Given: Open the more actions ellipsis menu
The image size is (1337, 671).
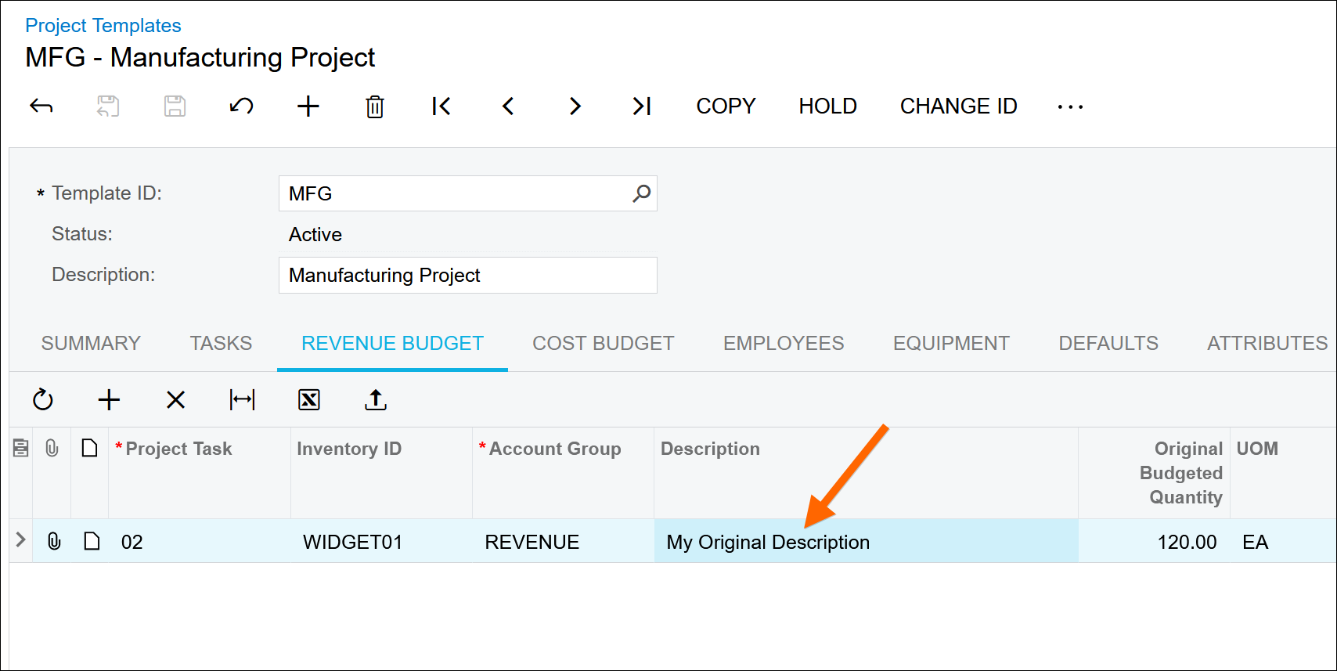Looking at the screenshot, I should click(1070, 106).
